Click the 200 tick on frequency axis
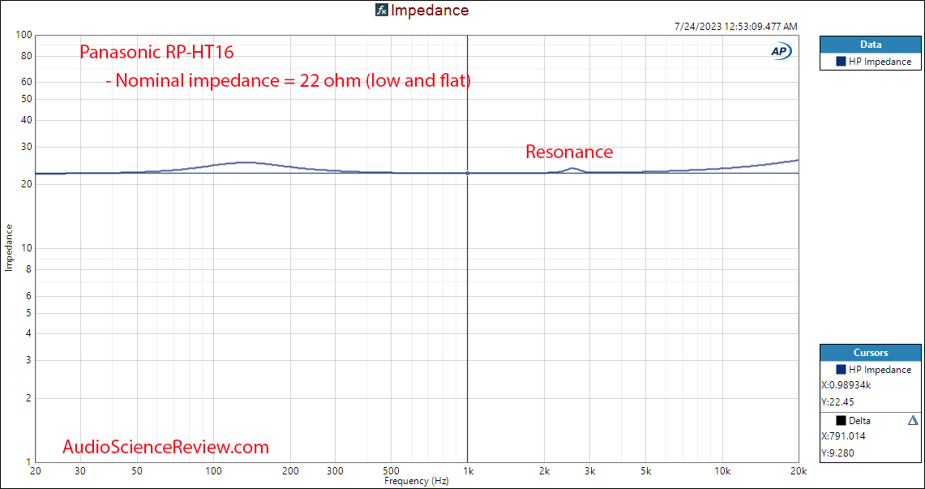This screenshot has height=489, width=925. 289,472
